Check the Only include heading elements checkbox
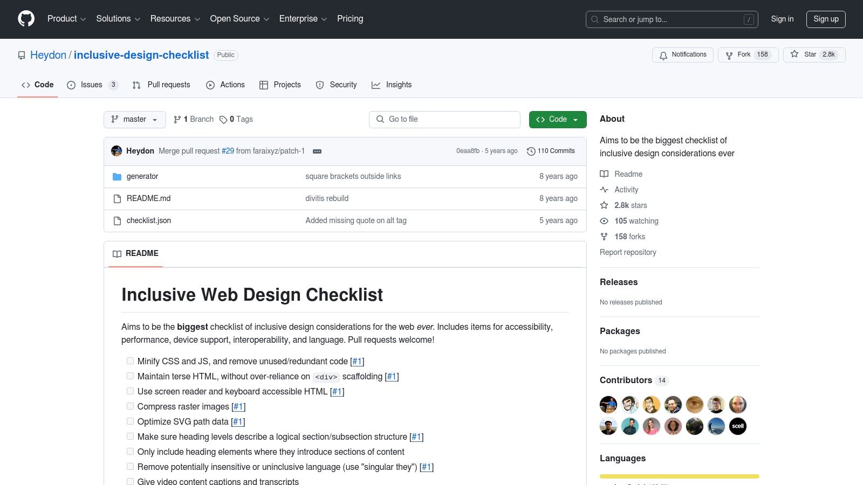The image size is (863, 485). tap(130, 452)
